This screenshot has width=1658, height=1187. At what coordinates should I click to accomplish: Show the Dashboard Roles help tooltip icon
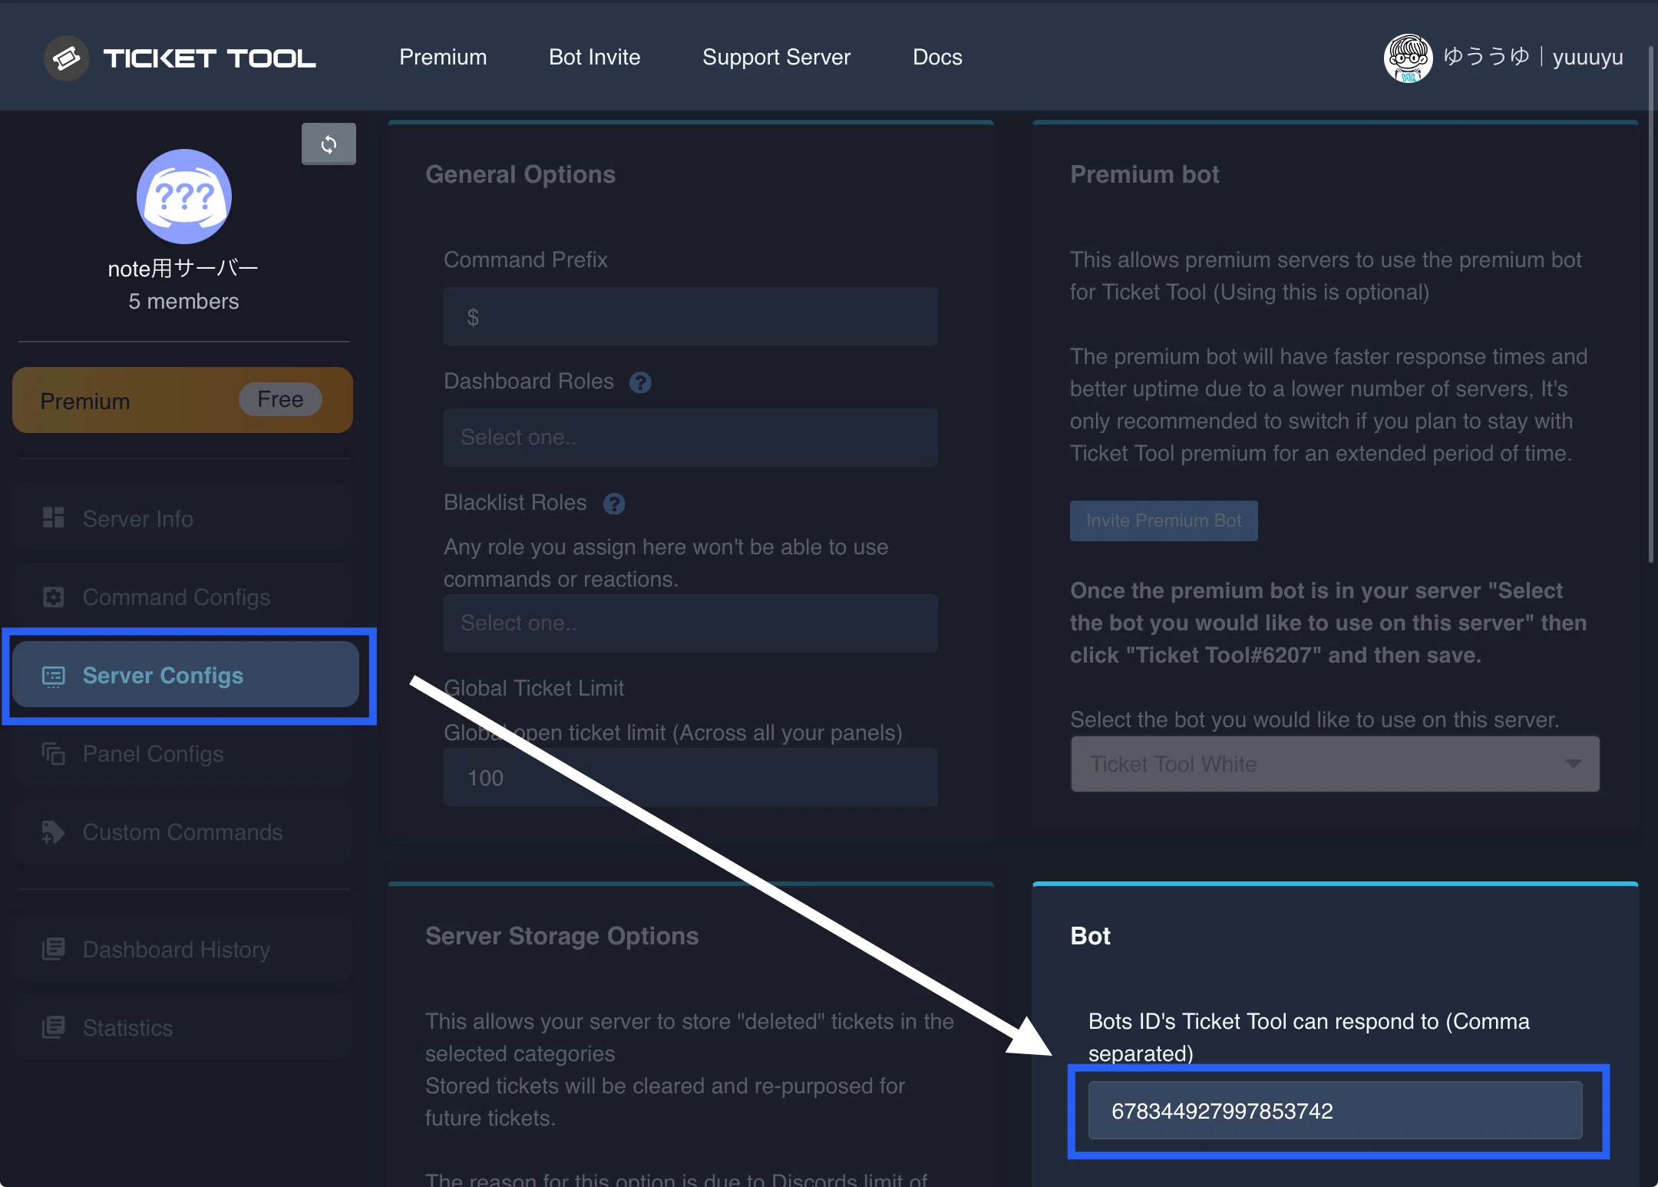click(x=640, y=382)
